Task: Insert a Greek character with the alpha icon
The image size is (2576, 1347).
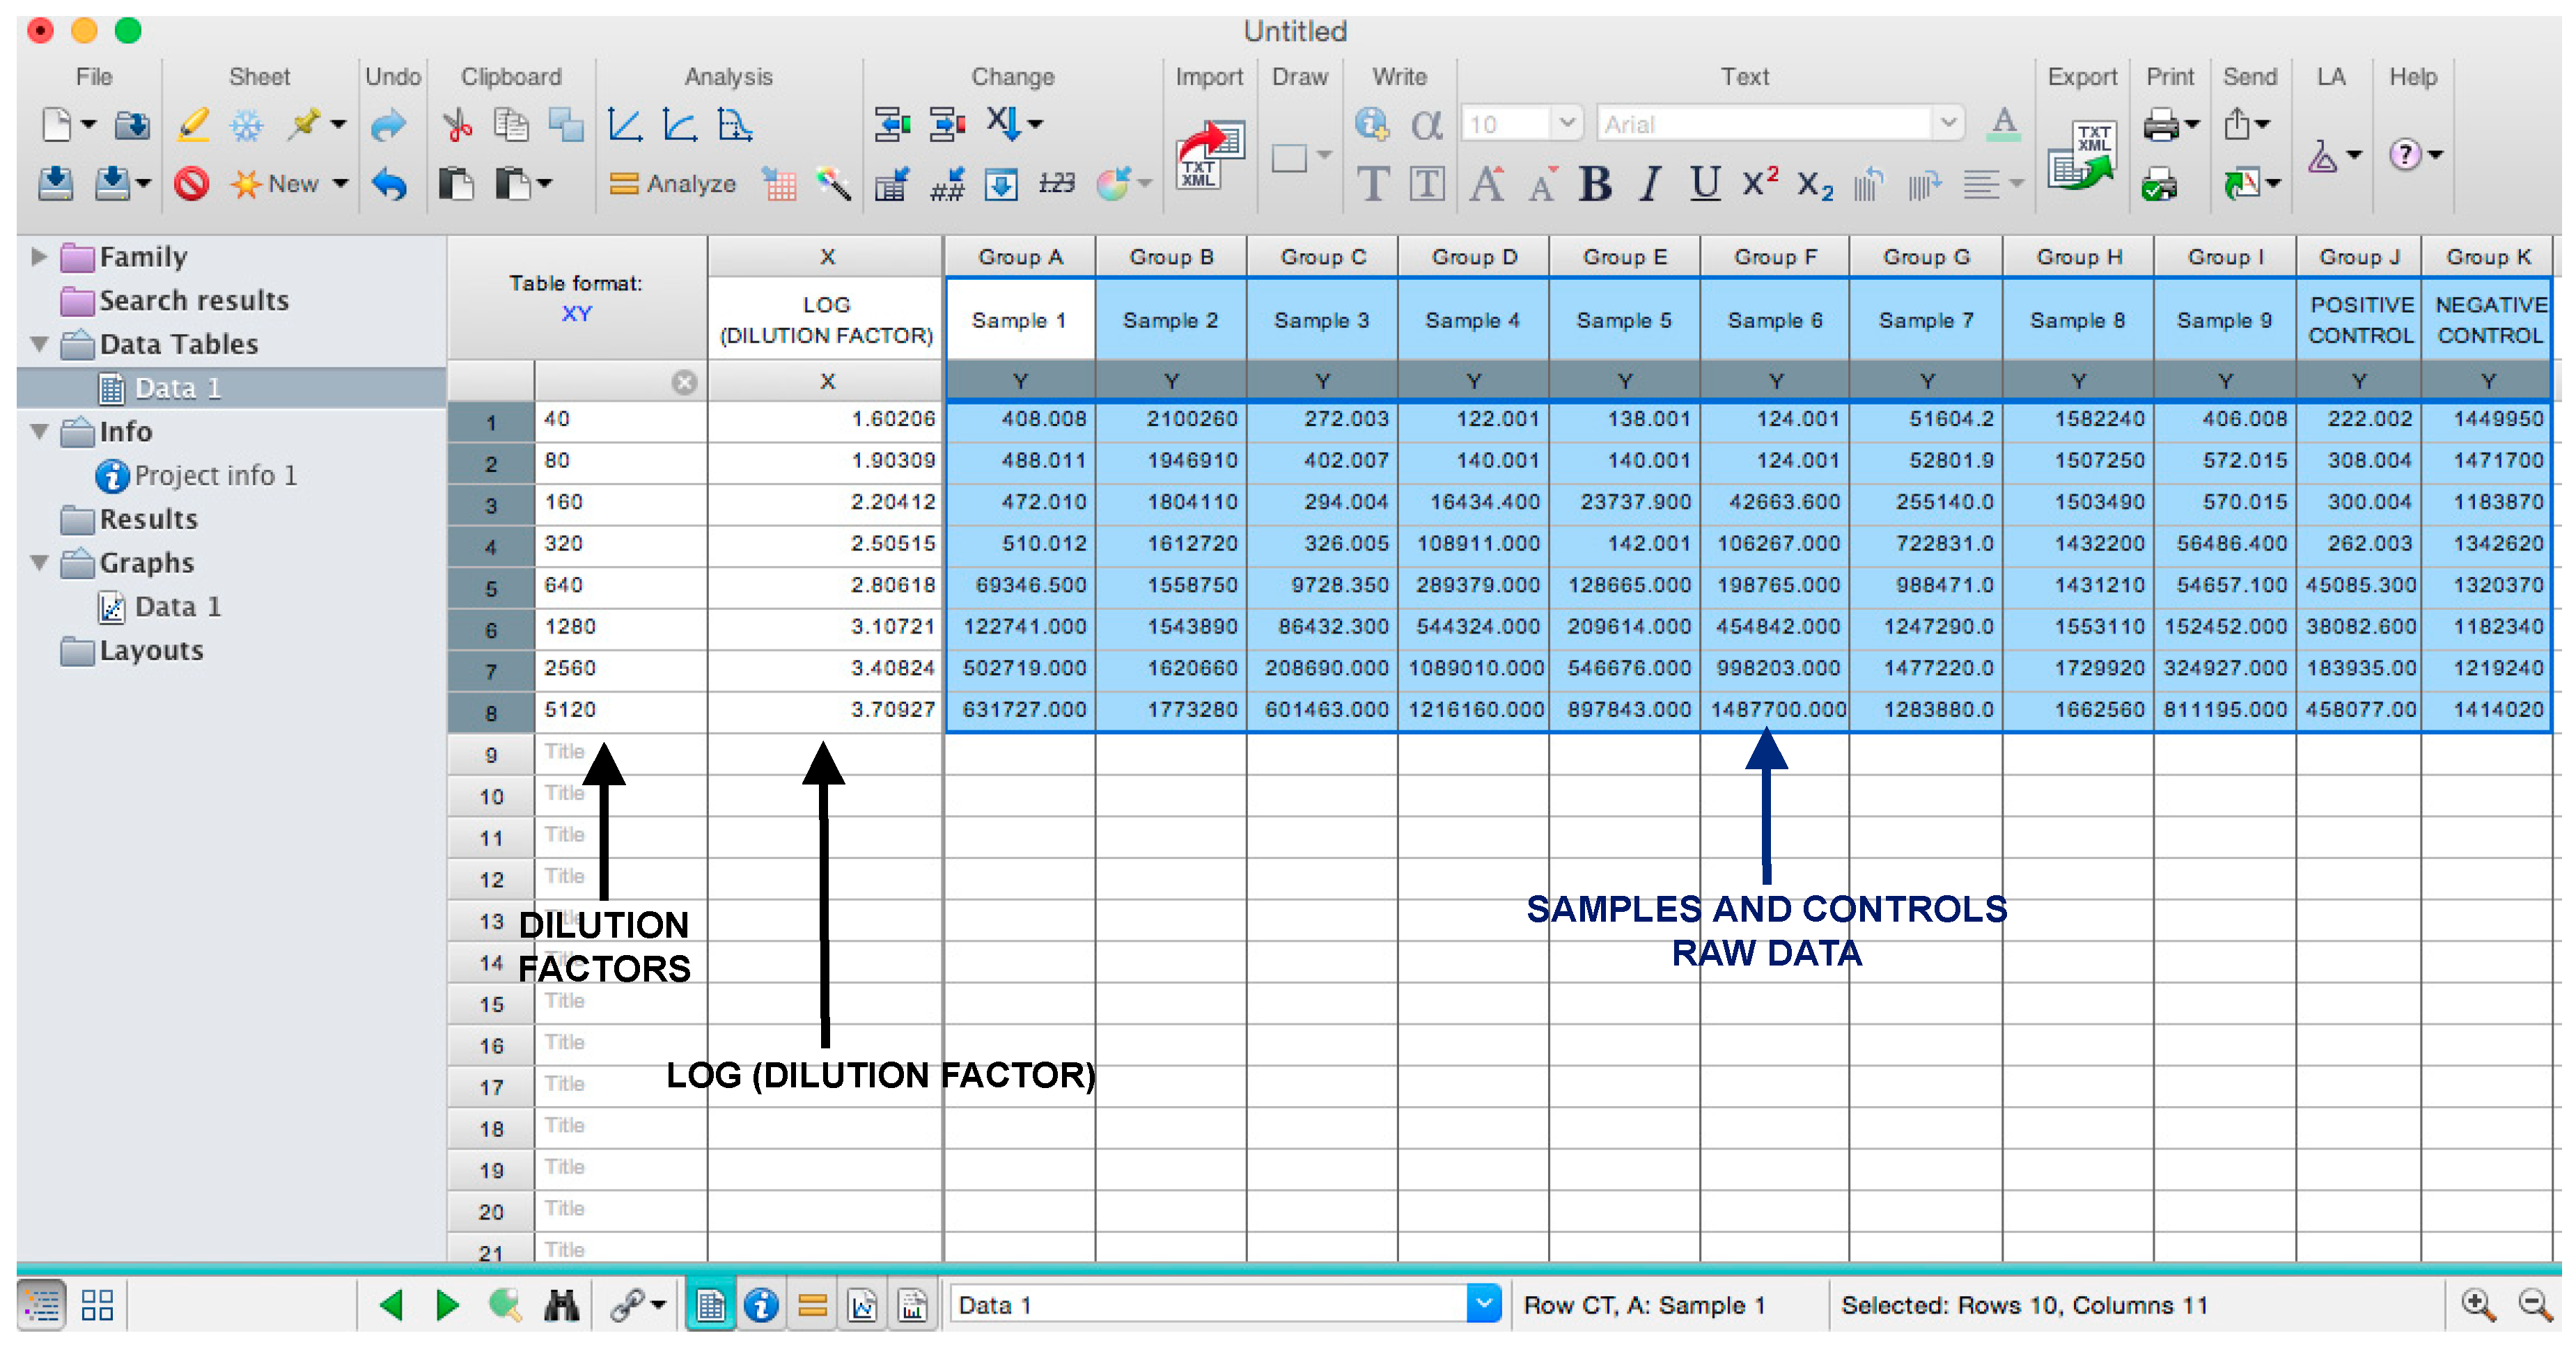Action: [1426, 125]
